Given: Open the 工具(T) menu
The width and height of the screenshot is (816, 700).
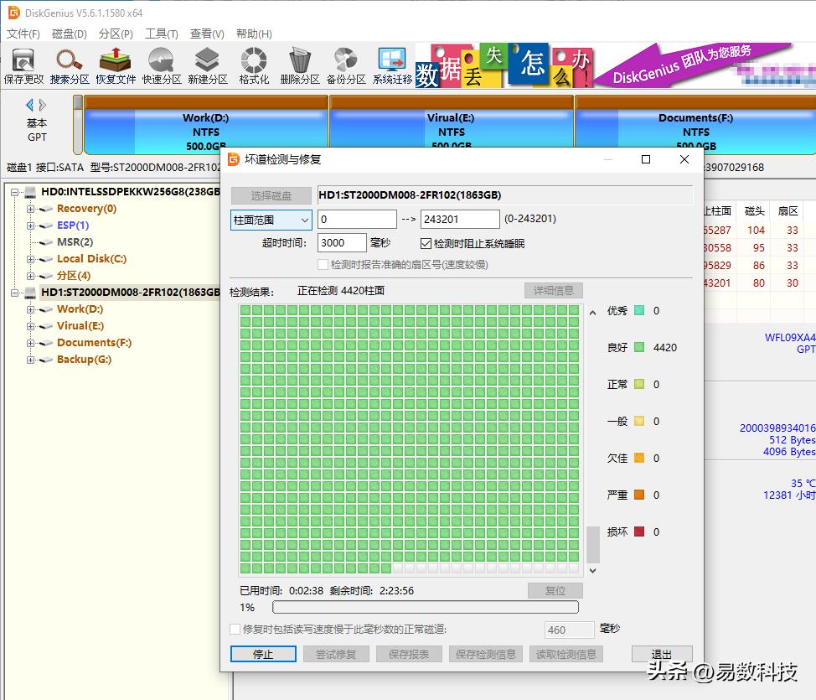Looking at the screenshot, I should point(161,34).
